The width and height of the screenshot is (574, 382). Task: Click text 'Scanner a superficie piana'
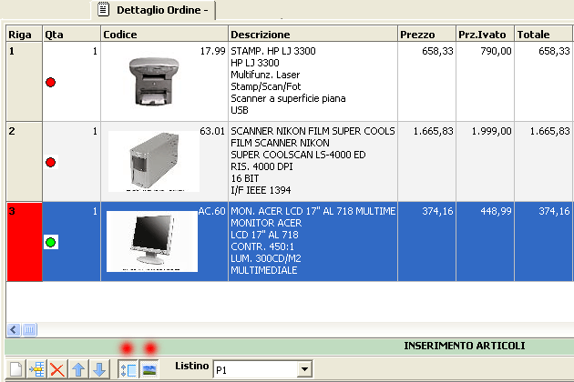tap(288, 98)
